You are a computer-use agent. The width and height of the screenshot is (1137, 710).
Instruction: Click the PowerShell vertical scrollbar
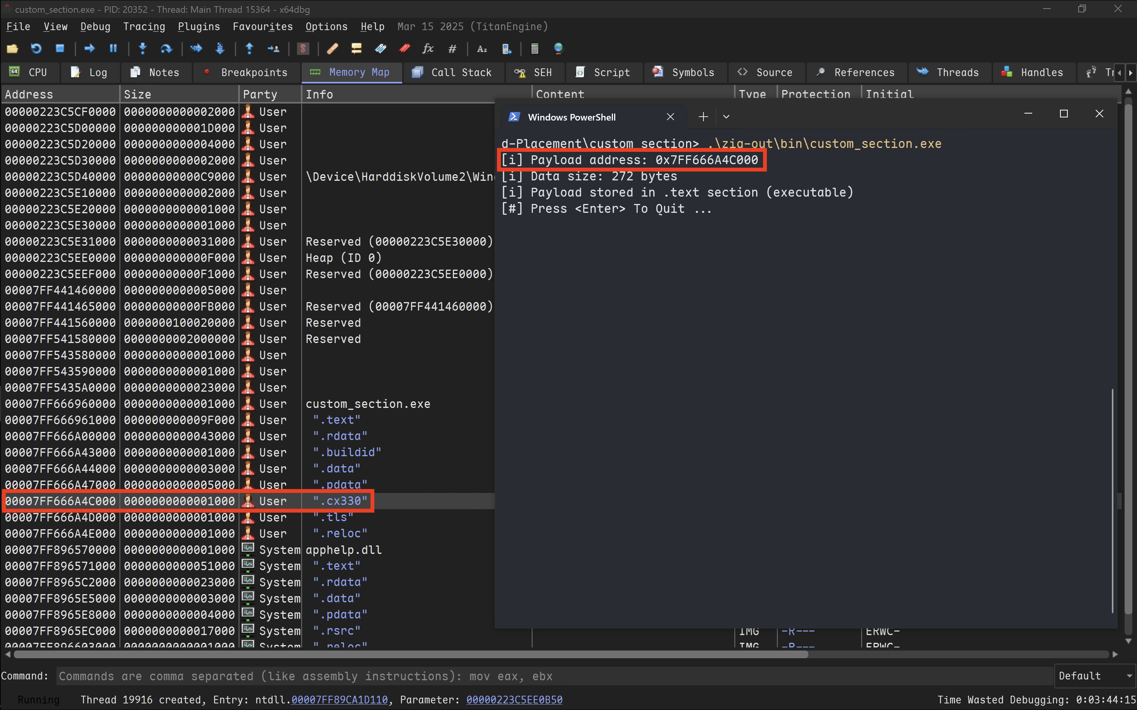pyautogui.click(x=1113, y=500)
